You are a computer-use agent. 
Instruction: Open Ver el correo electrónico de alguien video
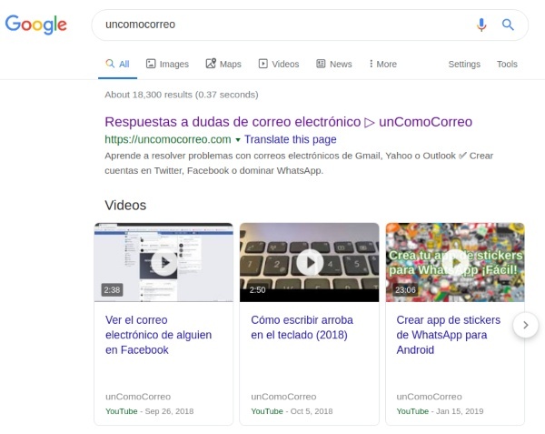pos(158,335)
